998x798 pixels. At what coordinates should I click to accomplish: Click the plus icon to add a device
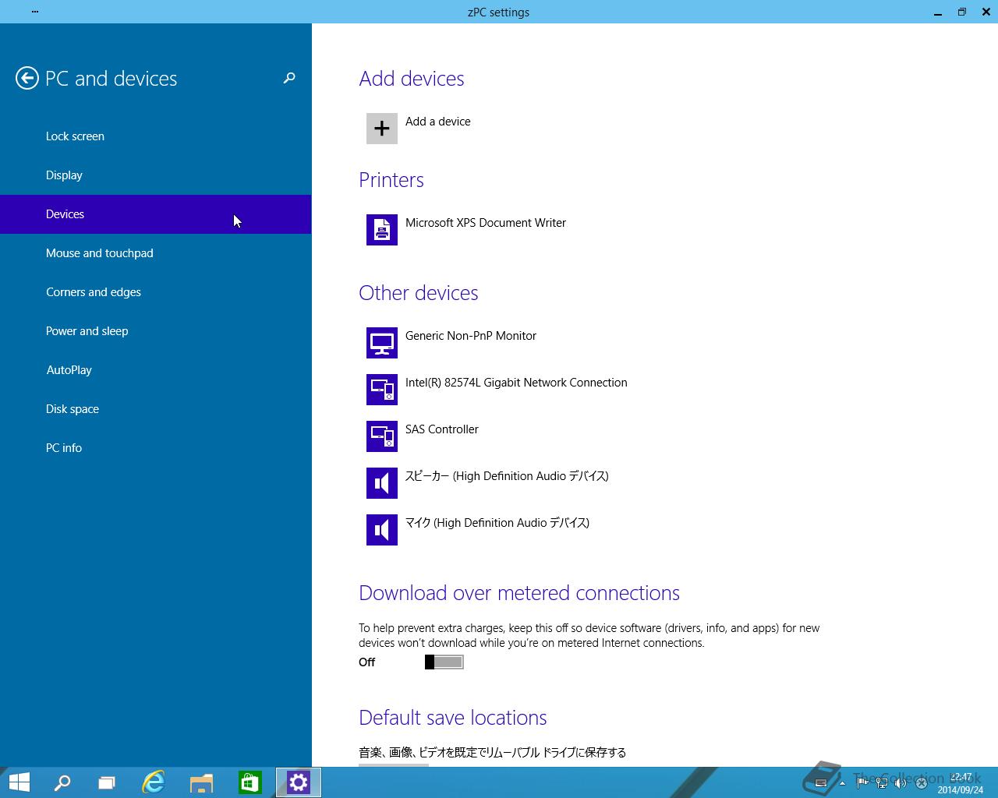[x=382, y=129]
